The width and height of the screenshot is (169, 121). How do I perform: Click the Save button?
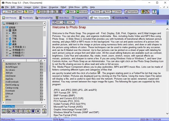pyautogui.click(x=95, y=12)
